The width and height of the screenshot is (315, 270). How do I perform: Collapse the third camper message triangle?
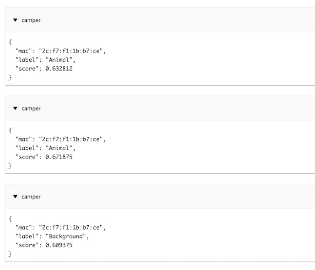click(x=15, y=197)
